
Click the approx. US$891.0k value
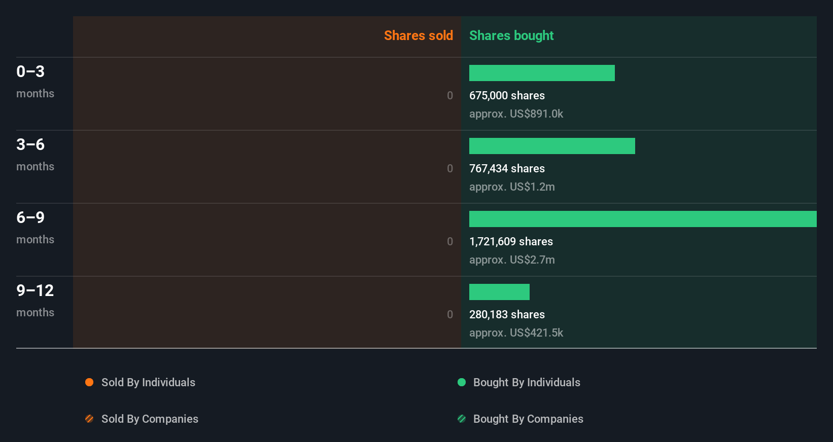click(516, 114)
